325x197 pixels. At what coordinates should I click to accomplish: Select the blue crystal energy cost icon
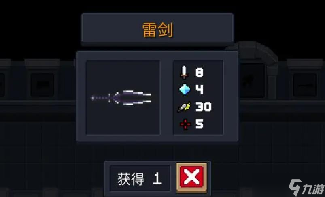click(185, 90)
